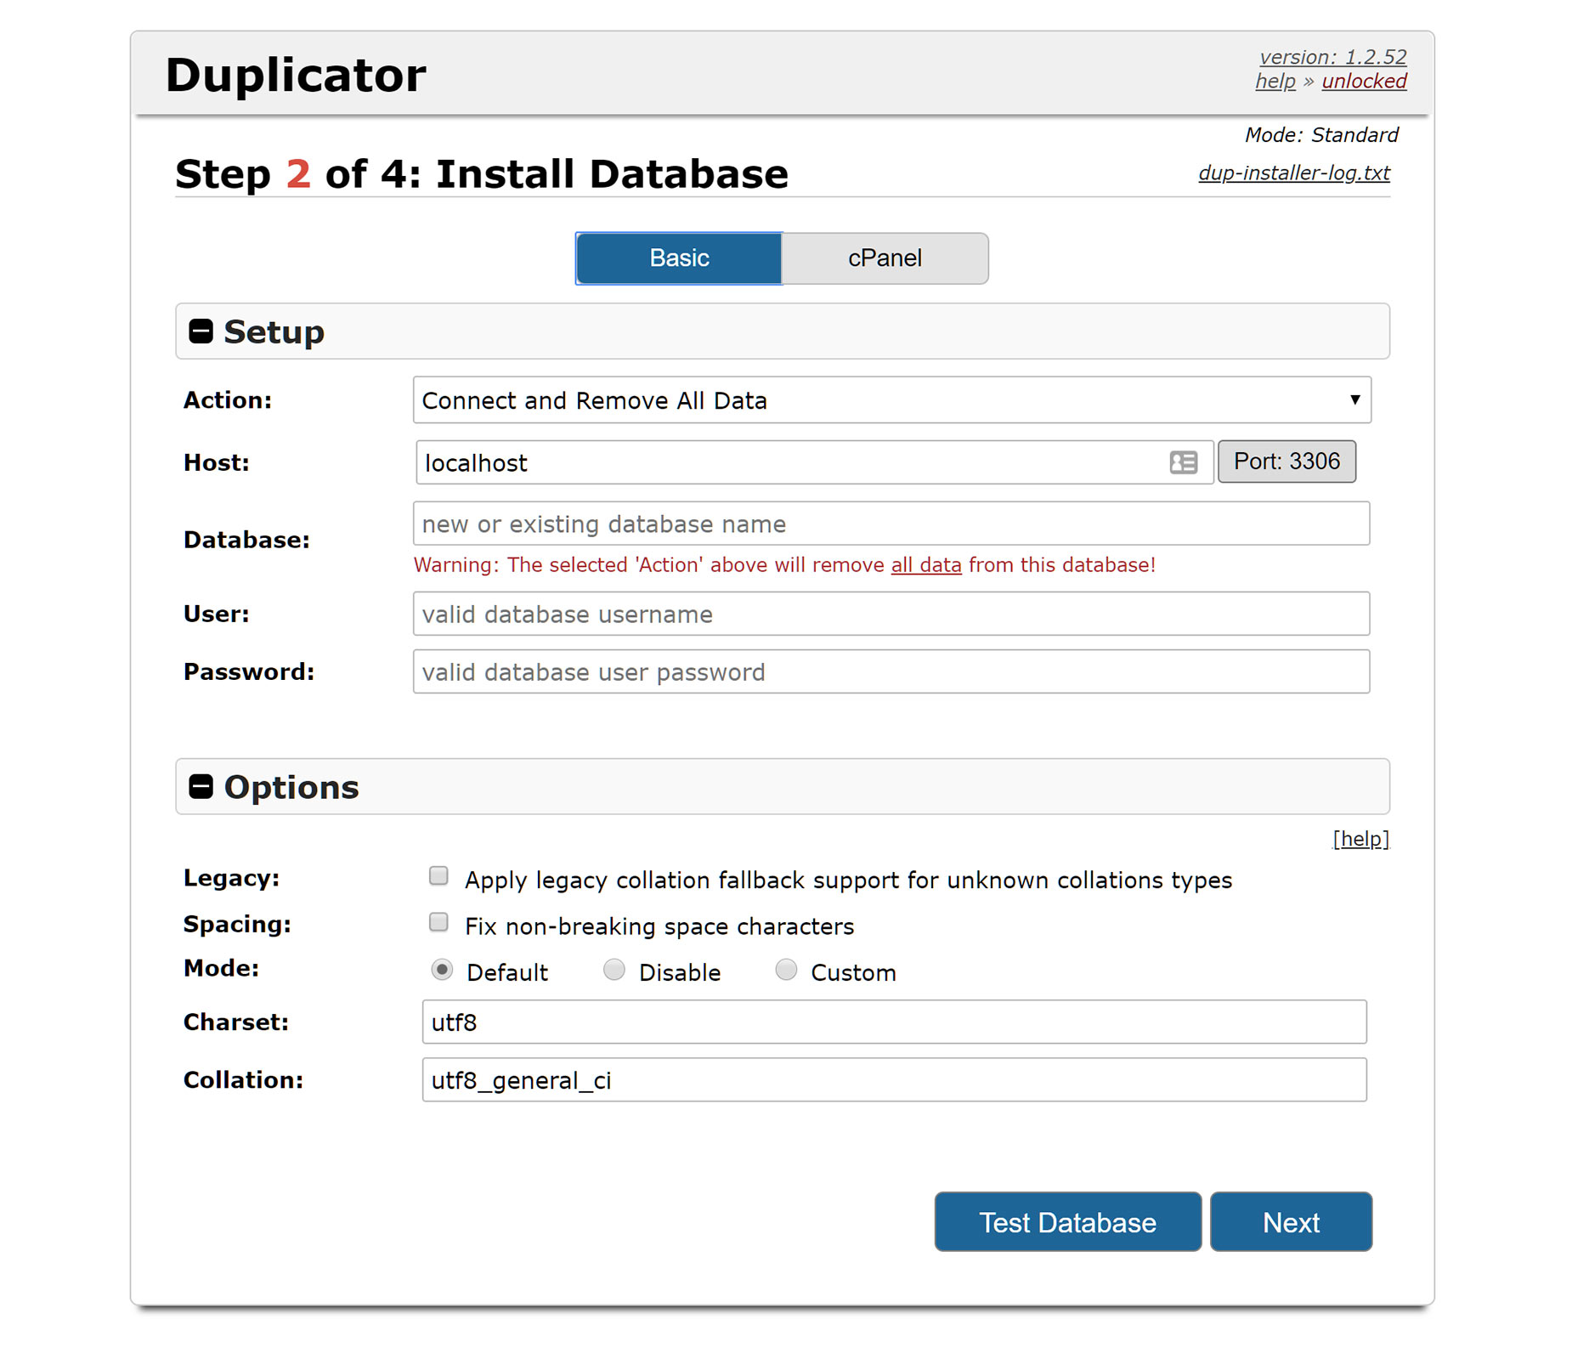Click the server list icon in Host field
1572x1359 pixels.
[1183, 462]
